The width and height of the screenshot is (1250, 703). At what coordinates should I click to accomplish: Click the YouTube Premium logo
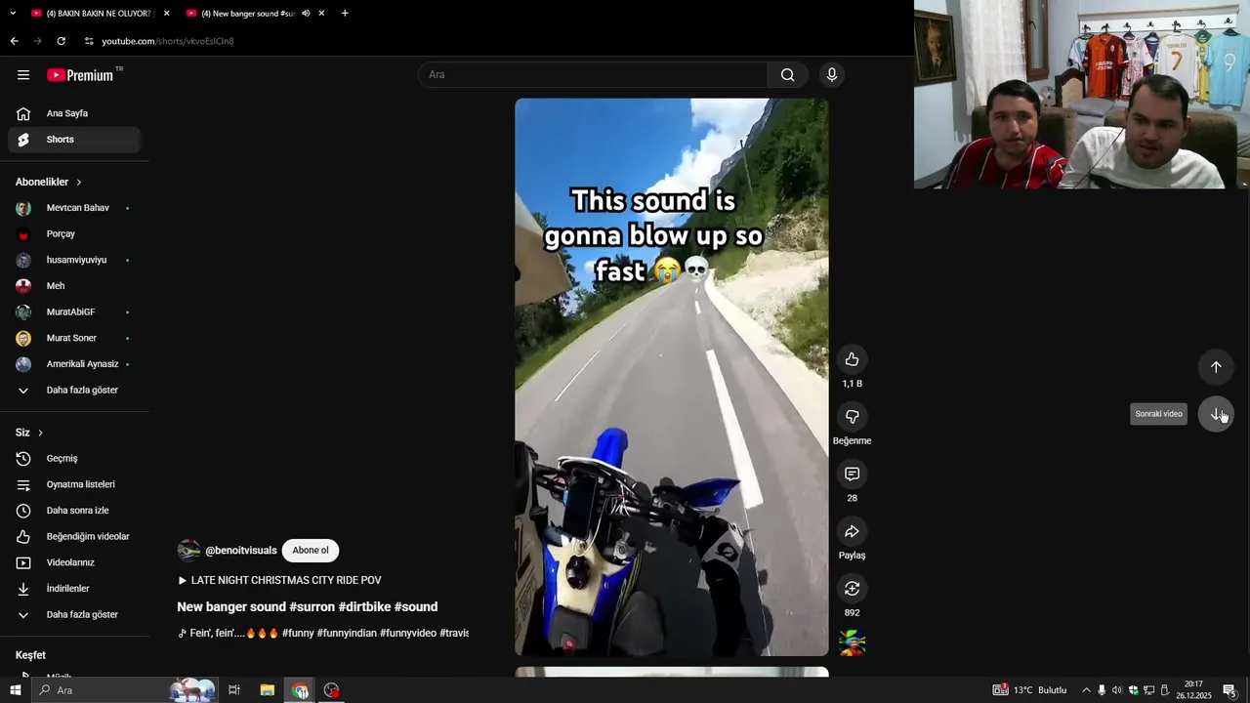pos(81,75)
